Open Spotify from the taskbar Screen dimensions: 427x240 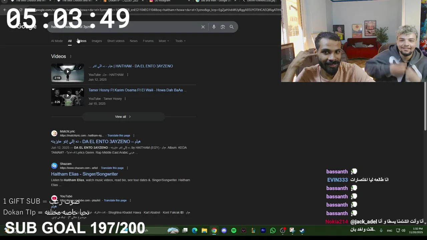234,230
